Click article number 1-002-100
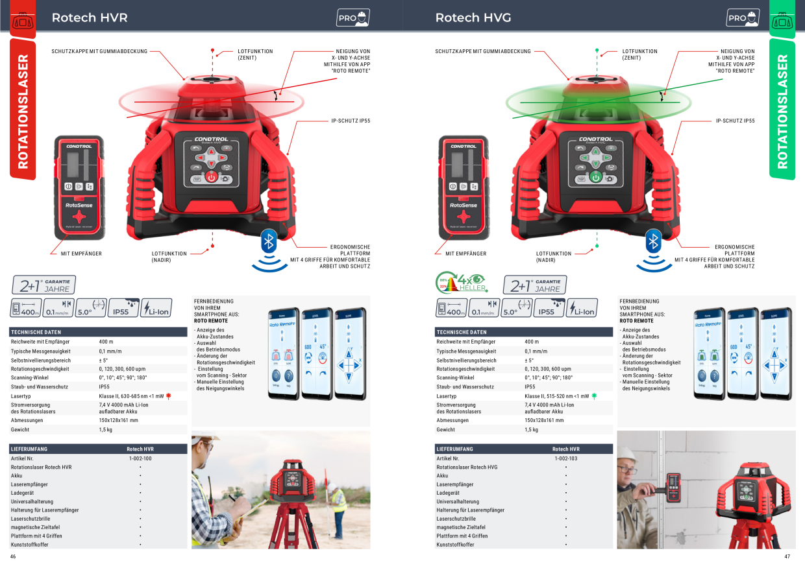805x568 pixels. pos(140,458)
